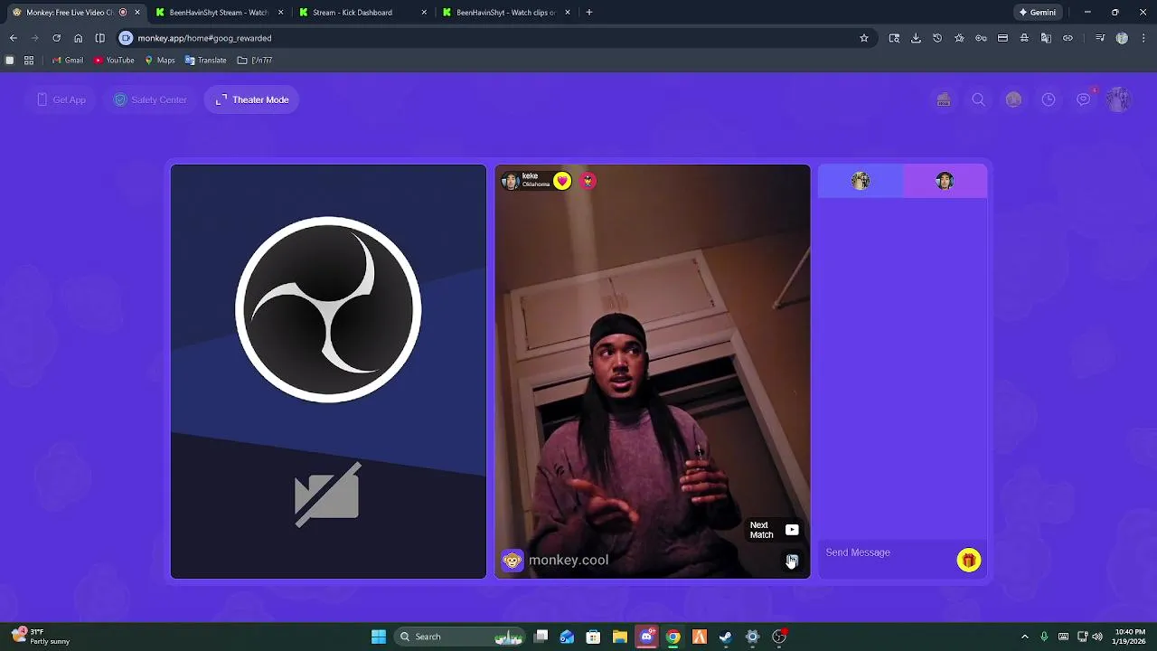Switch to the Stream - Kick Dashboard tab
The image size is (1157, 651).
coord(362,13)
